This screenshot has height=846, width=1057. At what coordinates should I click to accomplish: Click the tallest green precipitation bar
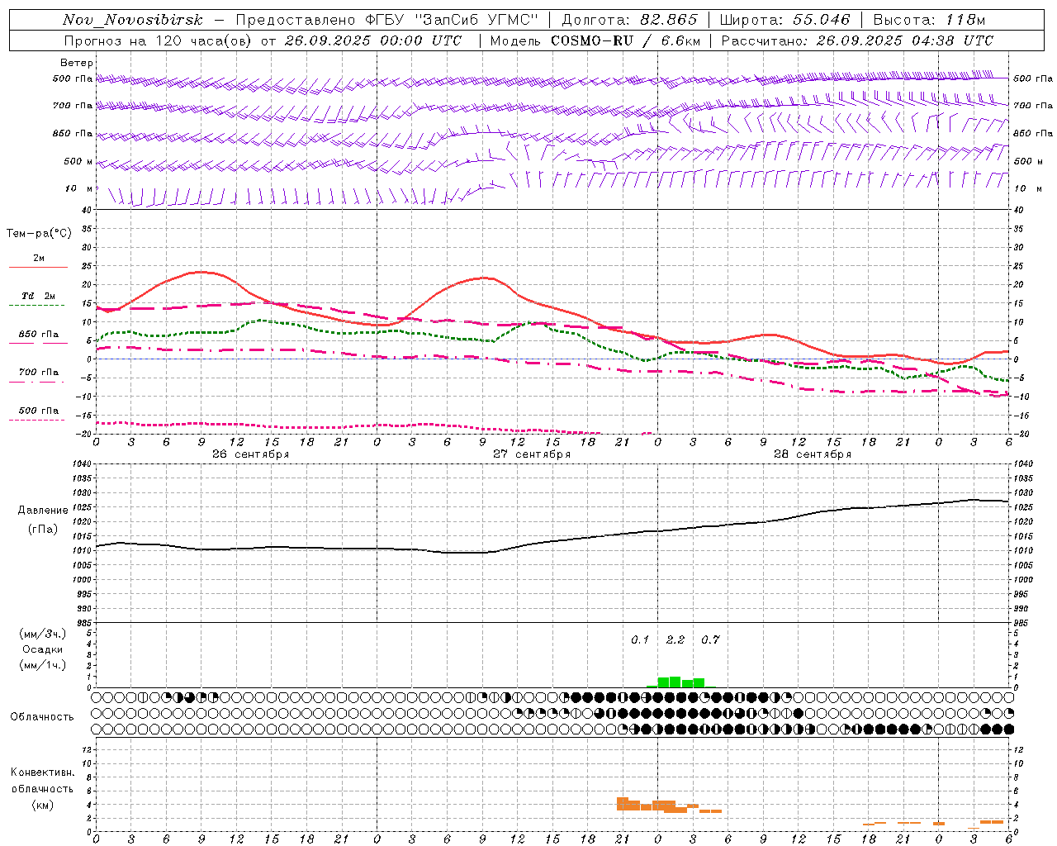coord(675,682)
